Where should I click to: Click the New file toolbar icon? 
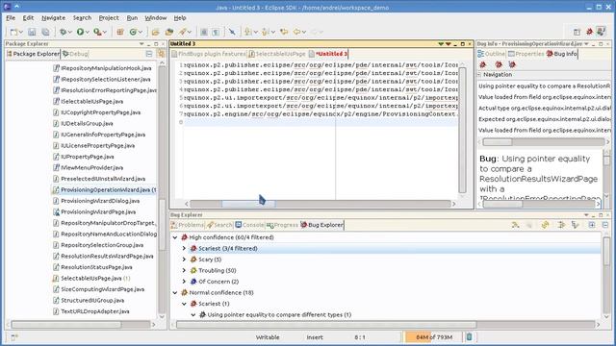(14, 32)
